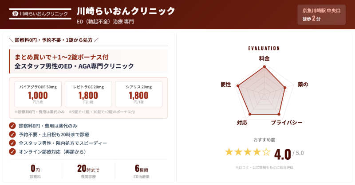Click the 対応 label on the radar chart
Viewport: 355px width, 185px height.
pos(242,123)
